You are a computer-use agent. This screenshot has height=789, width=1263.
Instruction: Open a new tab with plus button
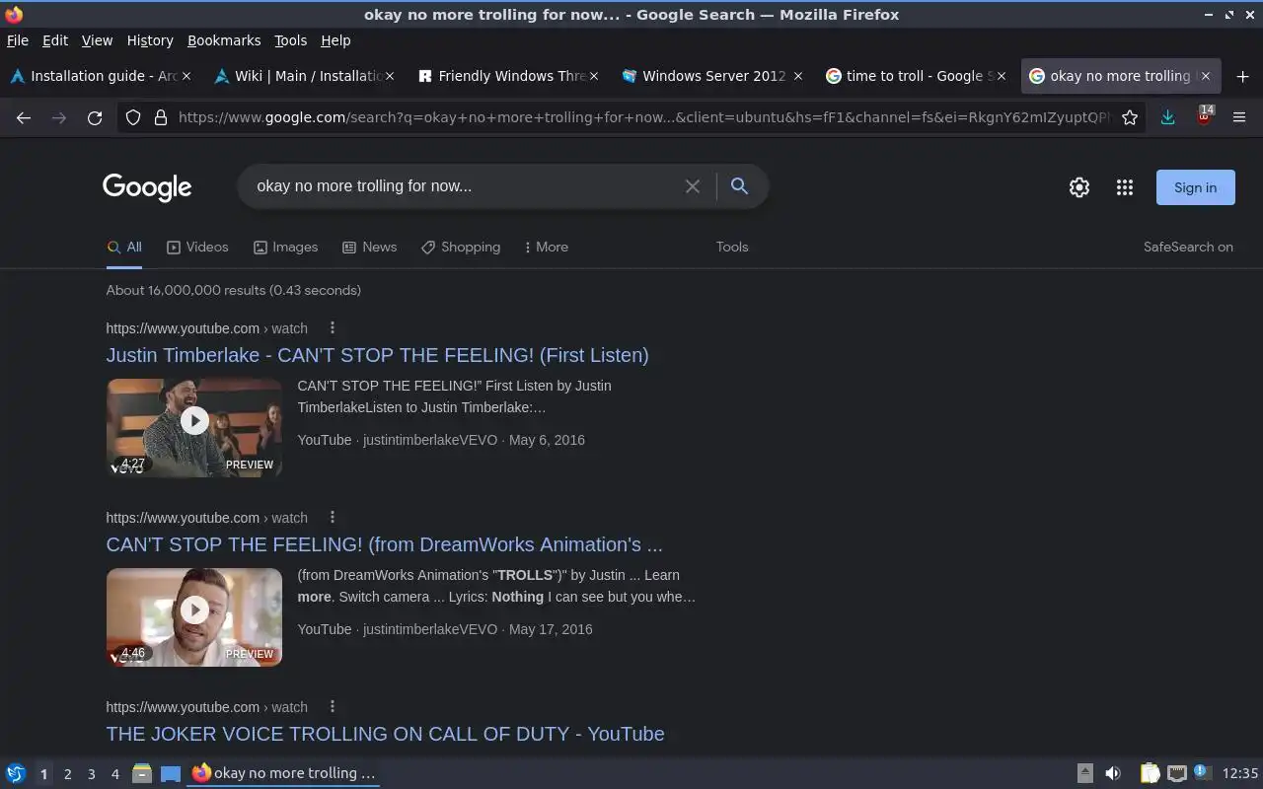point(1242,76)
